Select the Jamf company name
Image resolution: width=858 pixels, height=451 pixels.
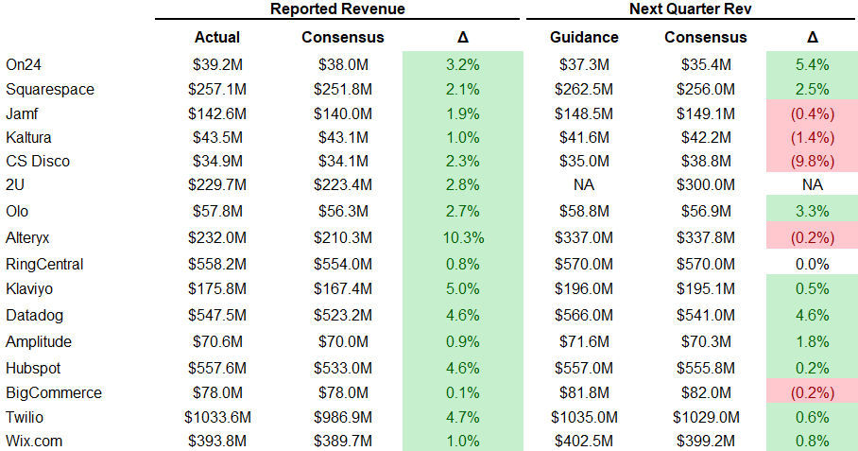click(22, 113)
